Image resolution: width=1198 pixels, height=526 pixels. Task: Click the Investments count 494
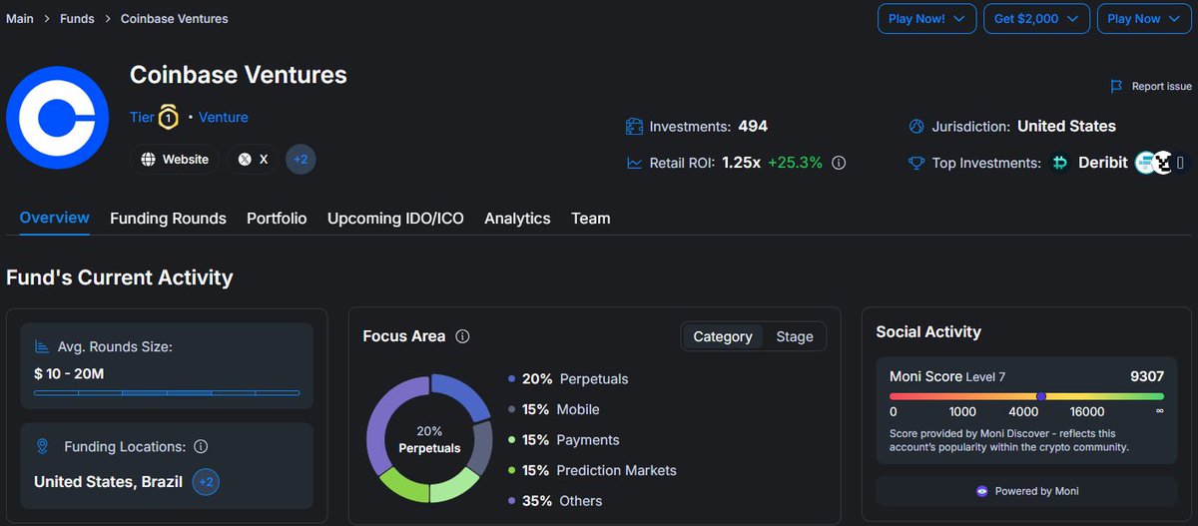pyautogui.click(x=753, y=127)
